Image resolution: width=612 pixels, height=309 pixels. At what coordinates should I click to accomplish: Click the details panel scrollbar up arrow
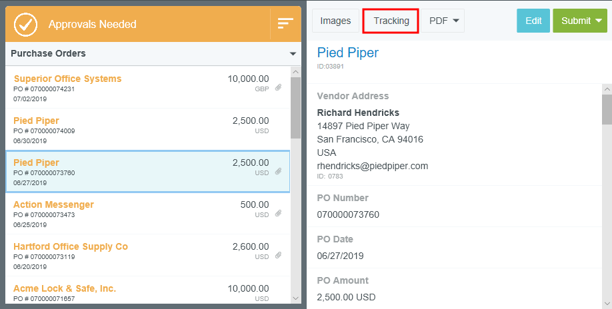coord(607,89)
